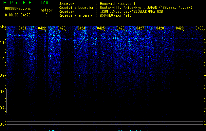The image size is (206, 131).
Task: Click the 0430 time marker
Action: (199, 28)
